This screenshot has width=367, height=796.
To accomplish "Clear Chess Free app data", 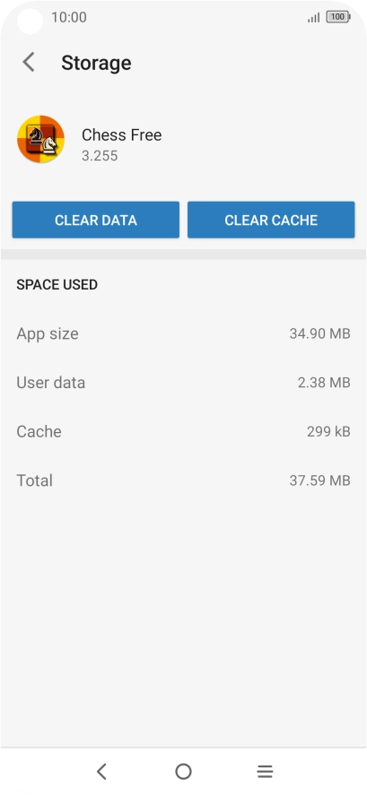I will tap(95, 220).
